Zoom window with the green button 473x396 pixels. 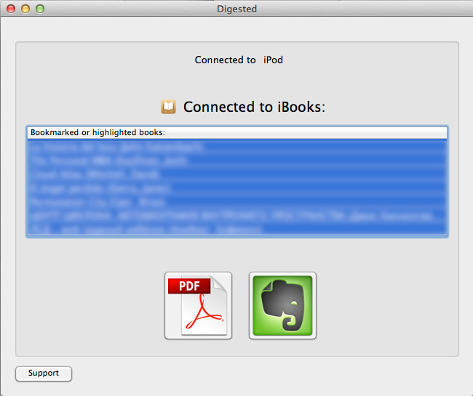pos(40,9)
